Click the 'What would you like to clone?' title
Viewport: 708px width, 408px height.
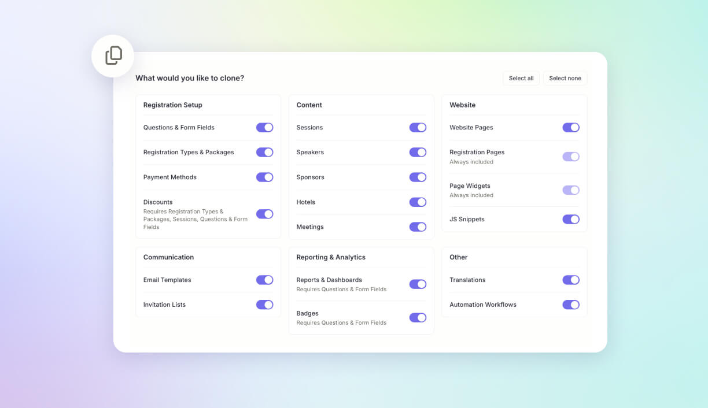click(190, 78)
